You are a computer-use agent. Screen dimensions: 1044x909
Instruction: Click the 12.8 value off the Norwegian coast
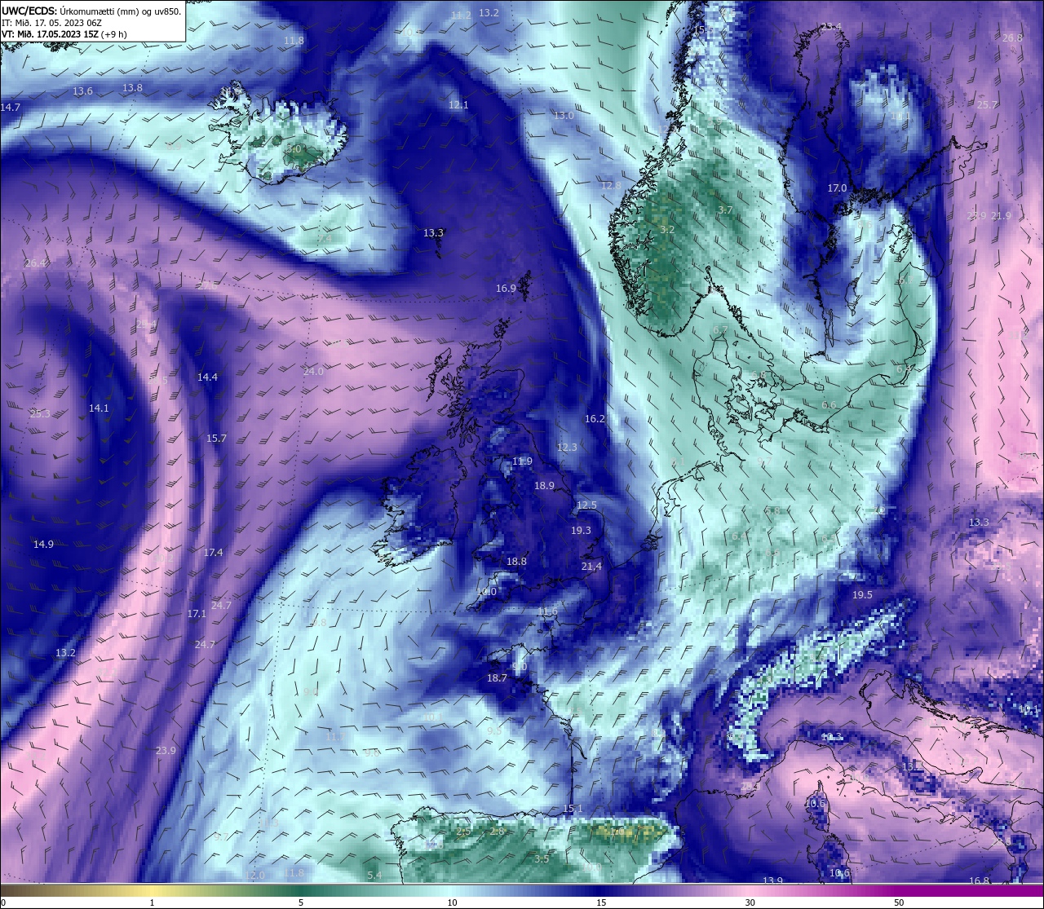click(x=611, y=186)
